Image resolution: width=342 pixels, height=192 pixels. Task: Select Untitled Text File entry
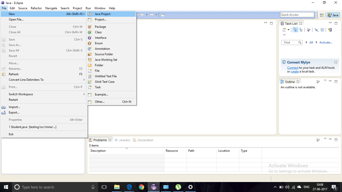[x=111, y=76]
